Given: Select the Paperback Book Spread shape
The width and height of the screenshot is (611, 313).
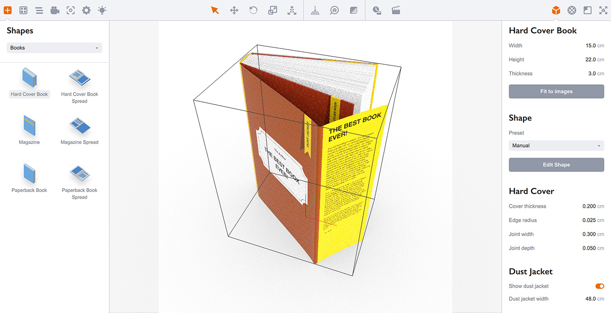Looking at the screenshot, I should [80, 181].
